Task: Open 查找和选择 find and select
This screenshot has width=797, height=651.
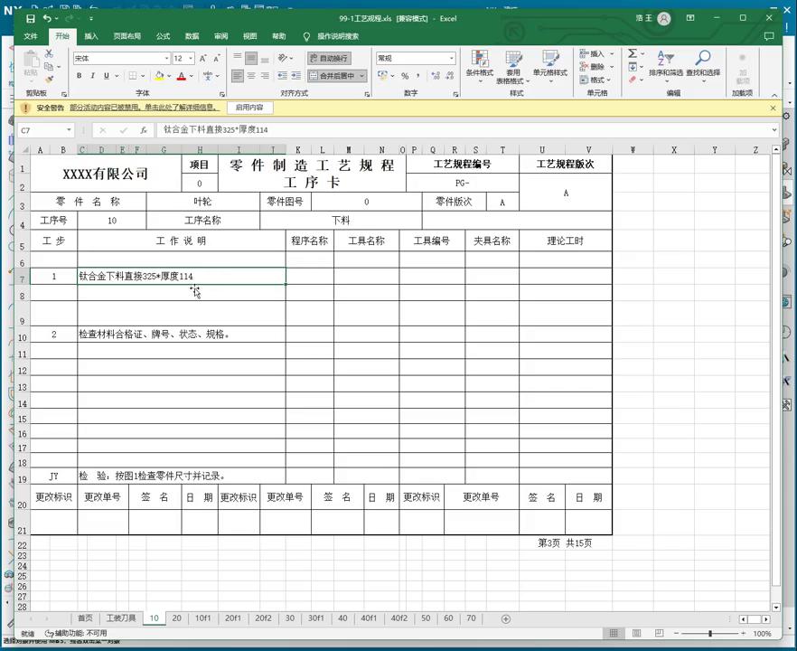Action: 702,63
